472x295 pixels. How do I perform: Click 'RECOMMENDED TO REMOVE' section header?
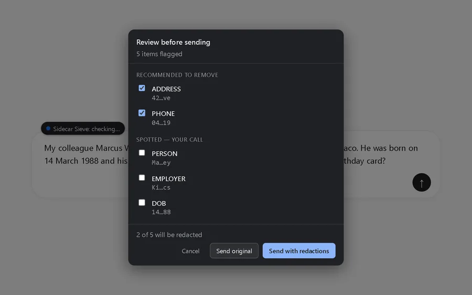click(177, 75)
